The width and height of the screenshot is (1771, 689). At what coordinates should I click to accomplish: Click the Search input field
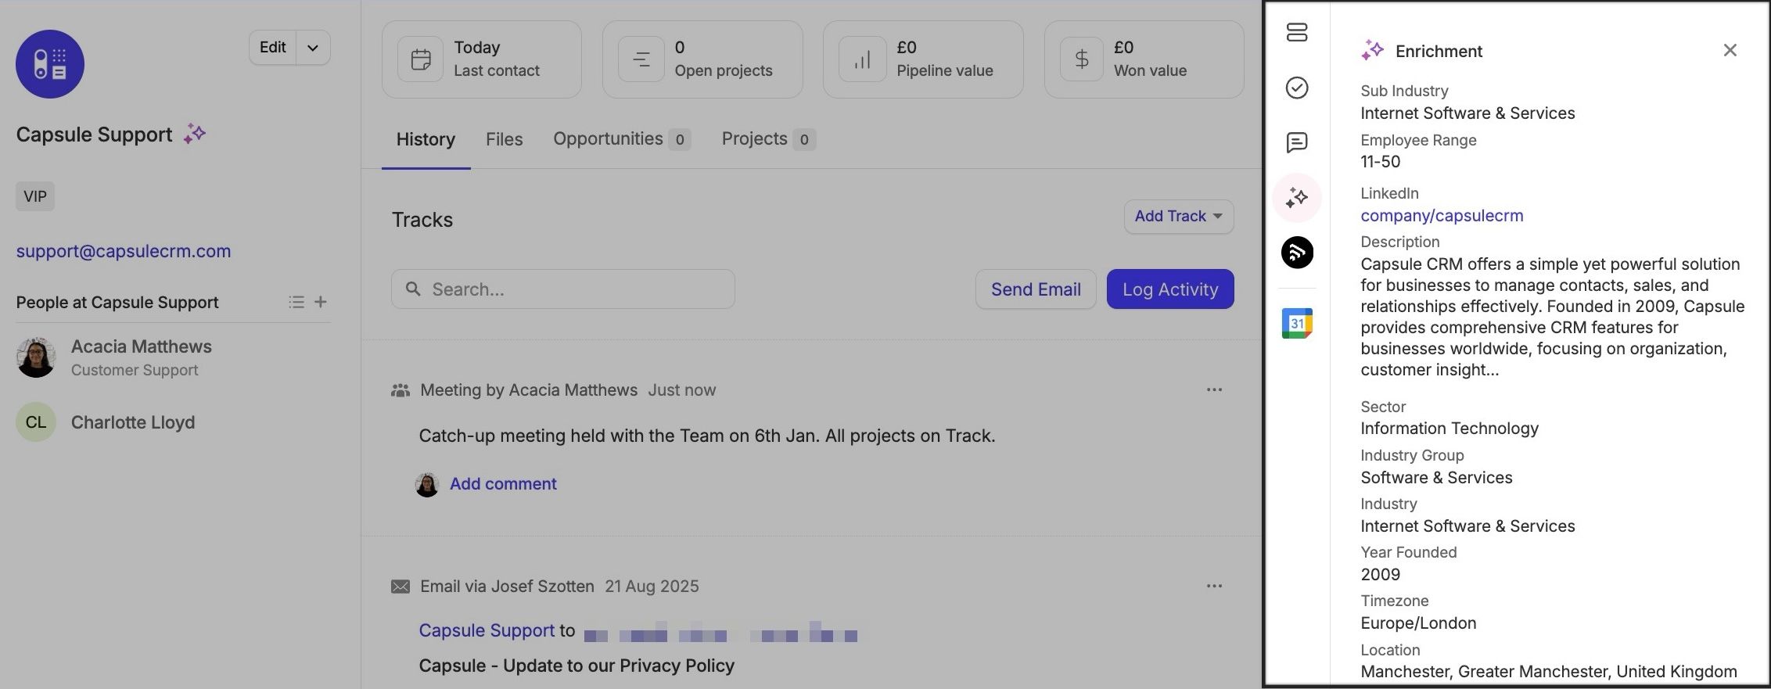[563, 289]
